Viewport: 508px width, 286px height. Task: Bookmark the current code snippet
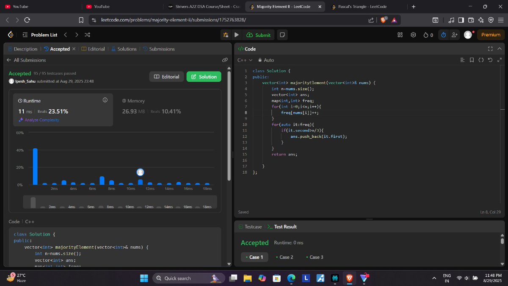click(472, 60)
